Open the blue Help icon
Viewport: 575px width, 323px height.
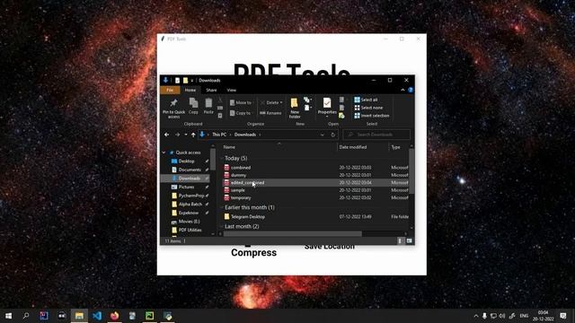tap(411, 90)
